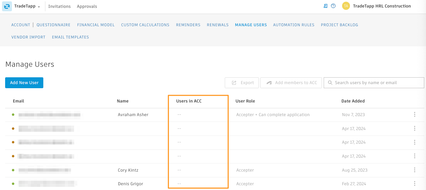This screenshot has height=190, width=426.
Task: Open row menu for first Apr 17, 2024 user
Action: [414, 128]
